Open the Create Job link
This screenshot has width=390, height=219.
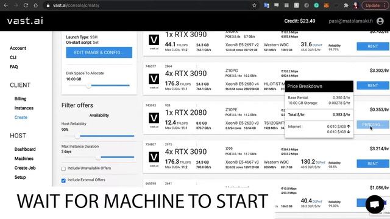(x=25, y=168)
